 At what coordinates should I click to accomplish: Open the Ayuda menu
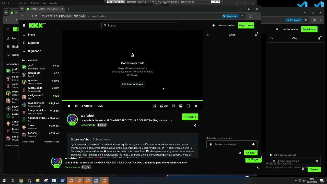pos(54,3)
